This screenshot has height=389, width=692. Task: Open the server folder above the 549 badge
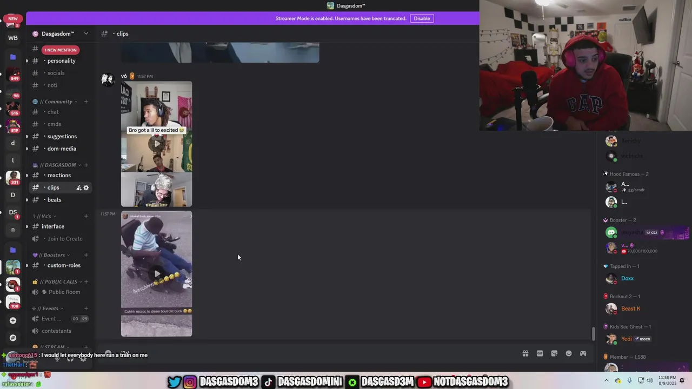13,57
